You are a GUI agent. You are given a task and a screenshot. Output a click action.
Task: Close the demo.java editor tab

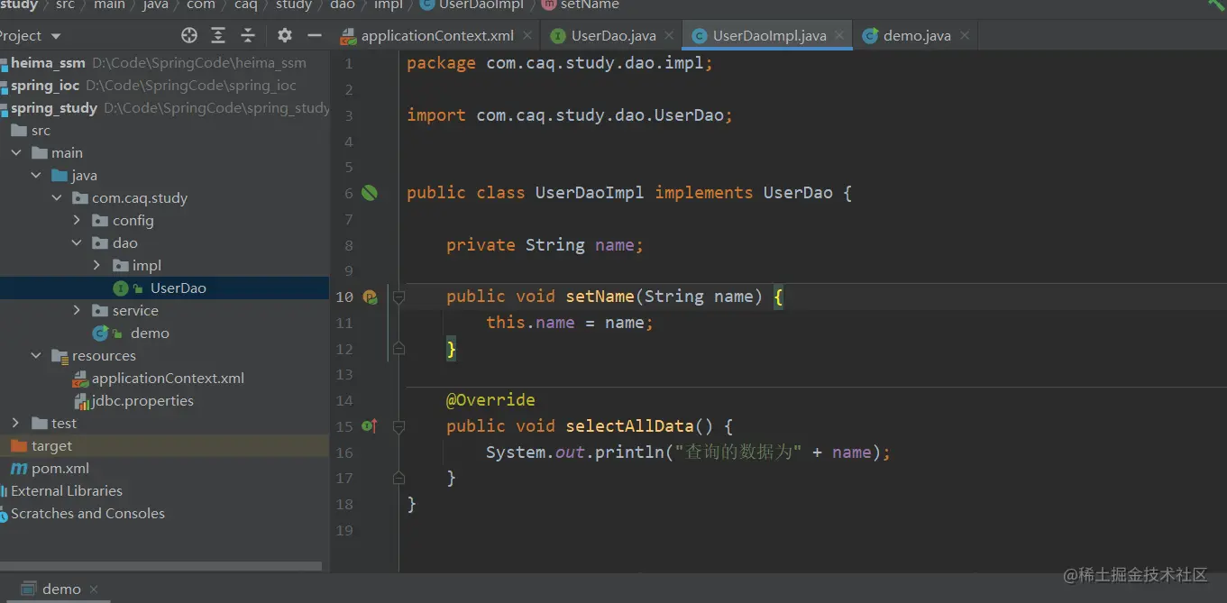click(x=965, y=36)
